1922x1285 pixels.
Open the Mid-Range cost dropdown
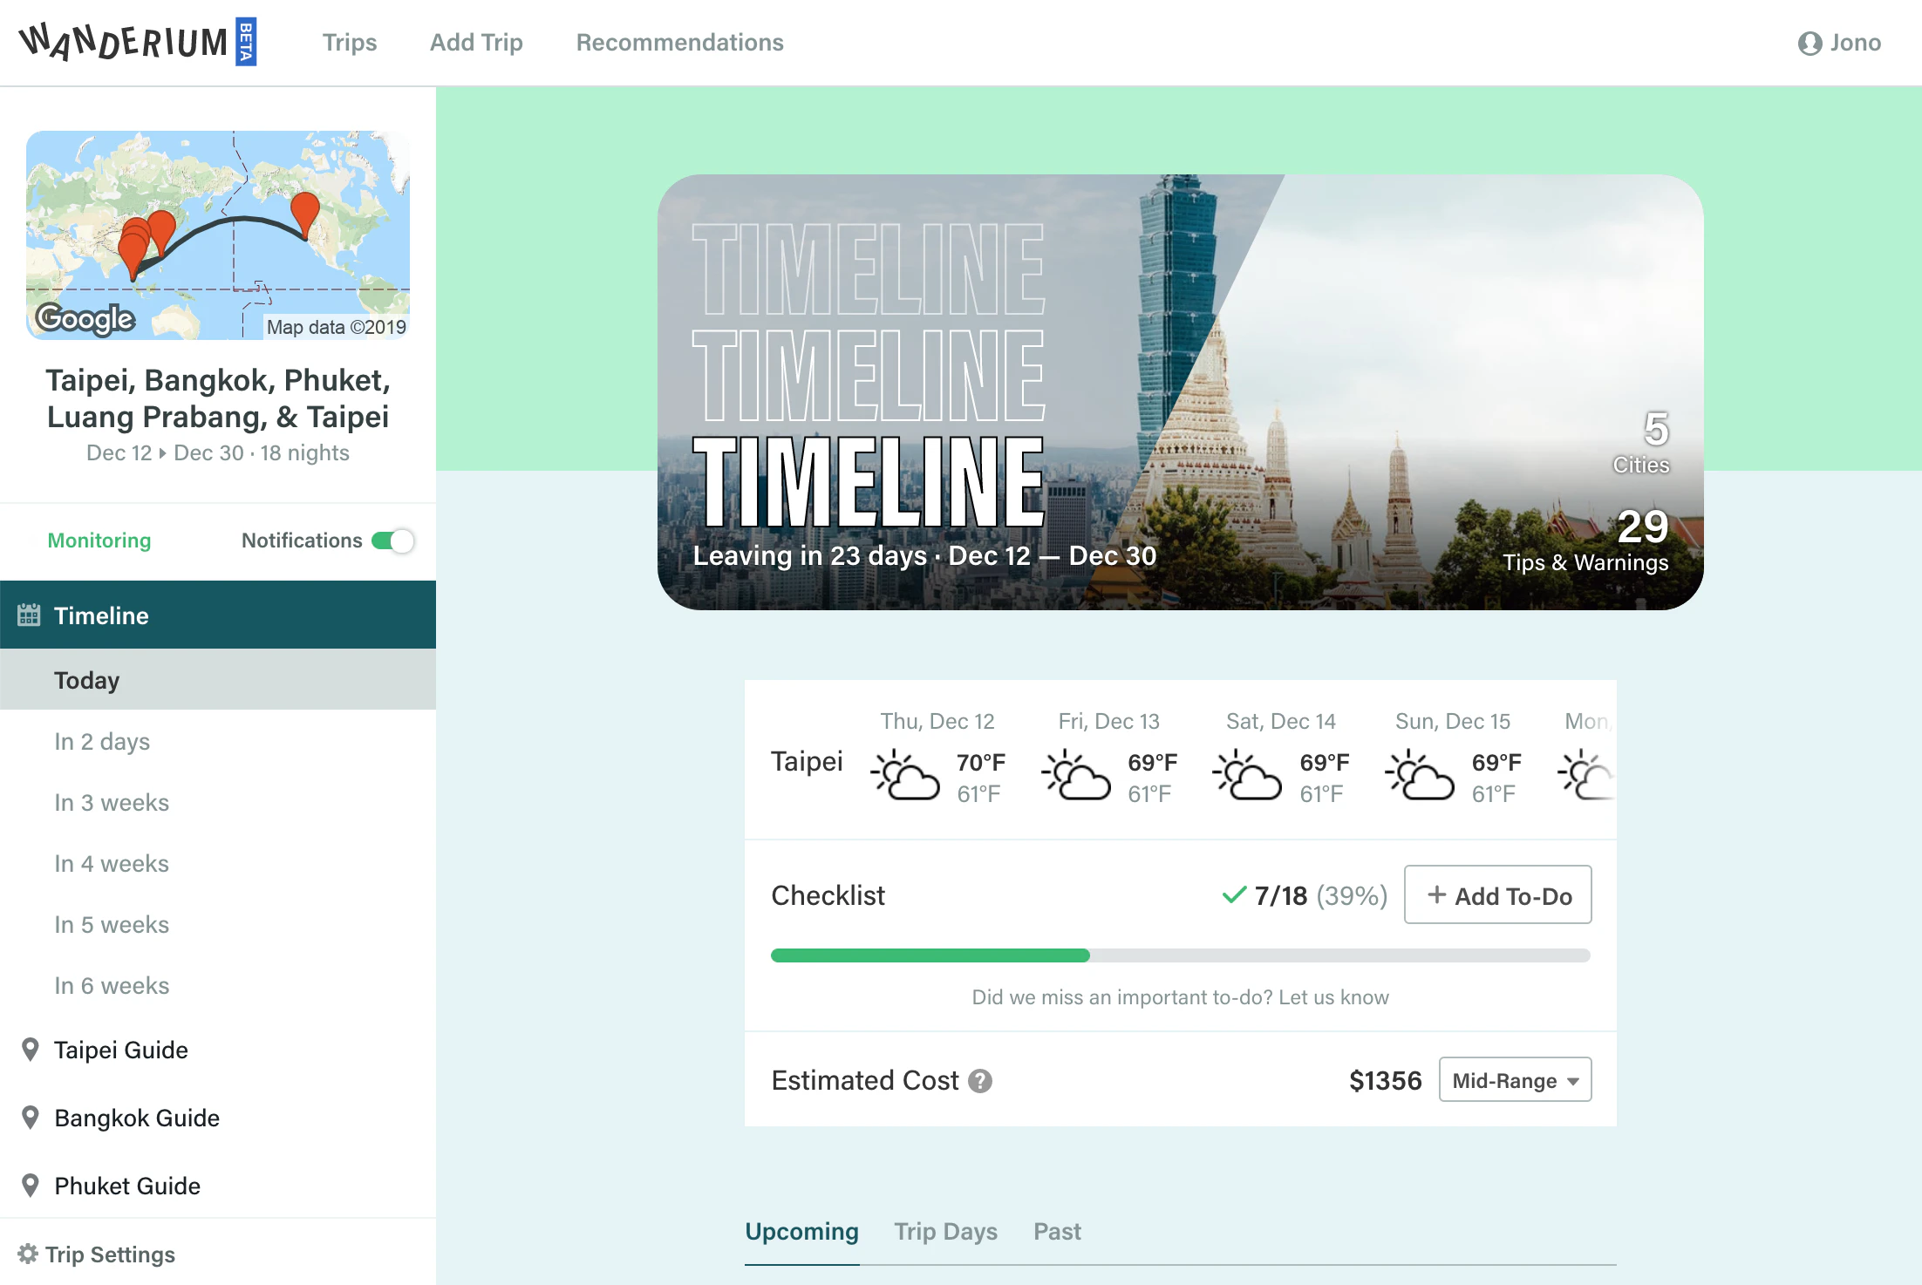click(1515, 1080)
